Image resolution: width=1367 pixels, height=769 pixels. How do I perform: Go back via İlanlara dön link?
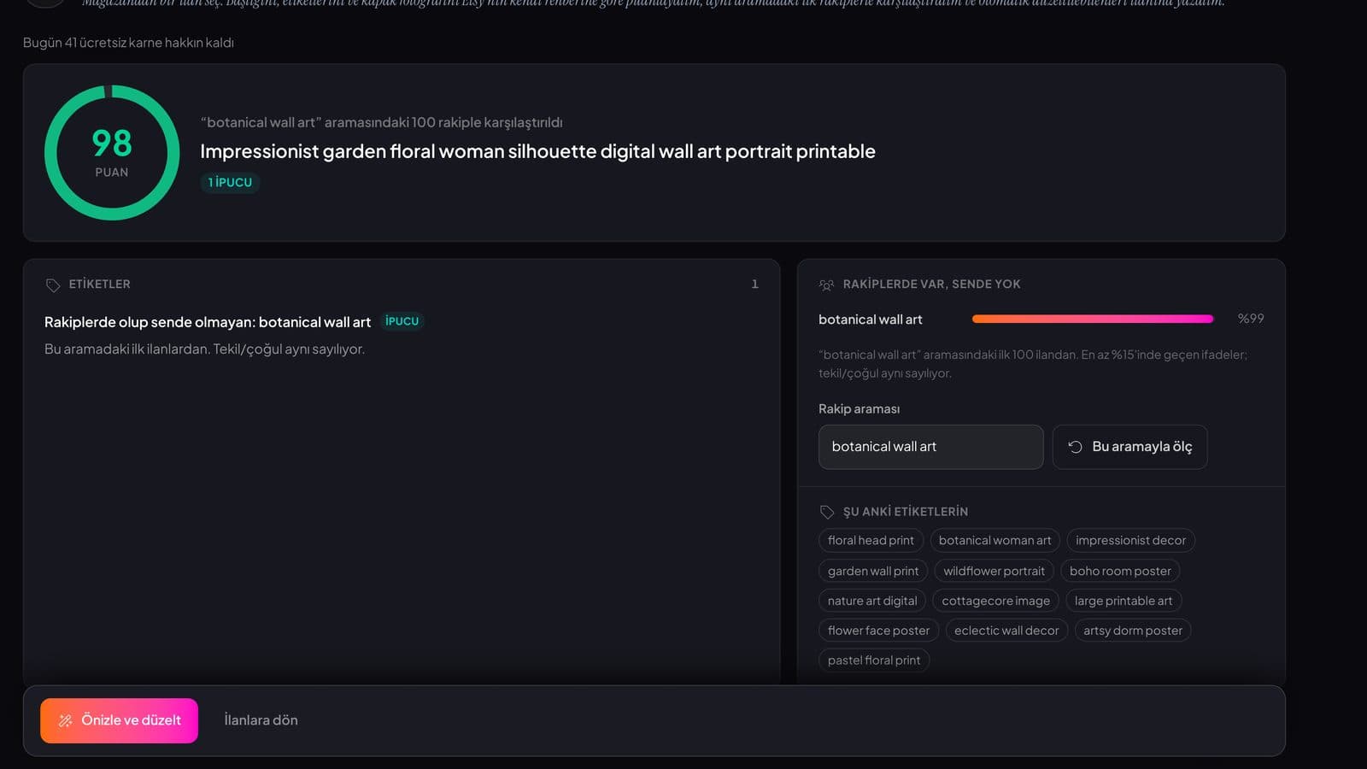click(x=261, y=720)
